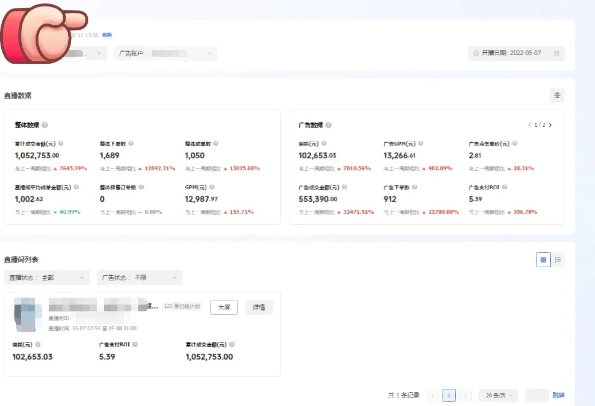Change the 20 条/页 page size
This screenshot has width=595, height=406.
(x=498, y=395)
